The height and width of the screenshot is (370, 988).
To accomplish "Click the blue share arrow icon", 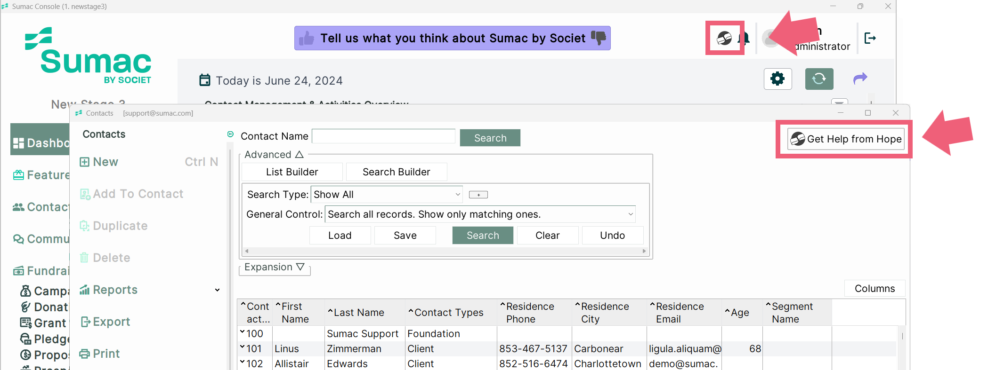I will point(860,79).
